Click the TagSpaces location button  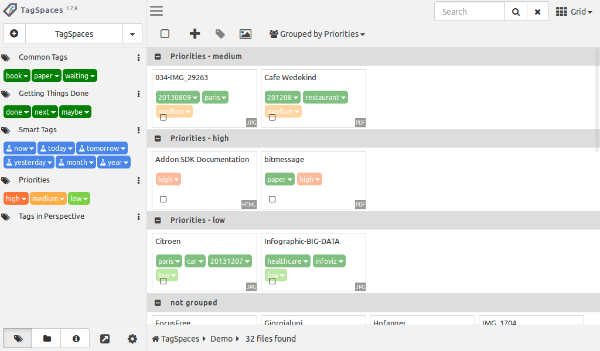click(74, 34)
